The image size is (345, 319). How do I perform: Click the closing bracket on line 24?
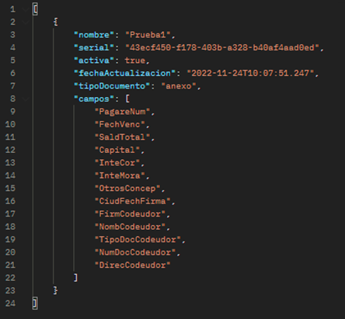point(35,303)
